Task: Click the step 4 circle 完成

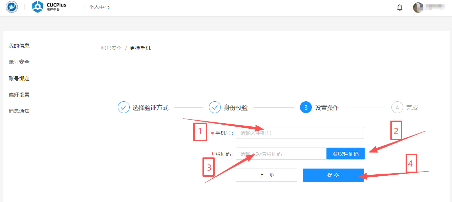Action: click(x=397, y=107)
